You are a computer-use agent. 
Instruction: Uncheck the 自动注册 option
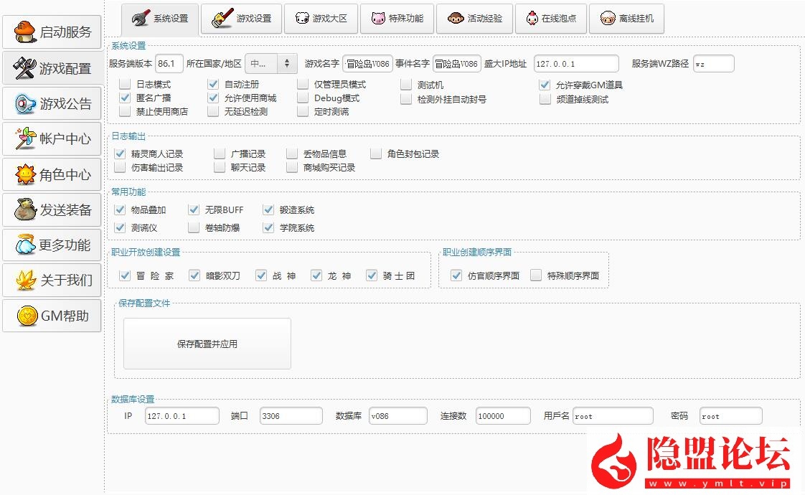coord(213,85)
